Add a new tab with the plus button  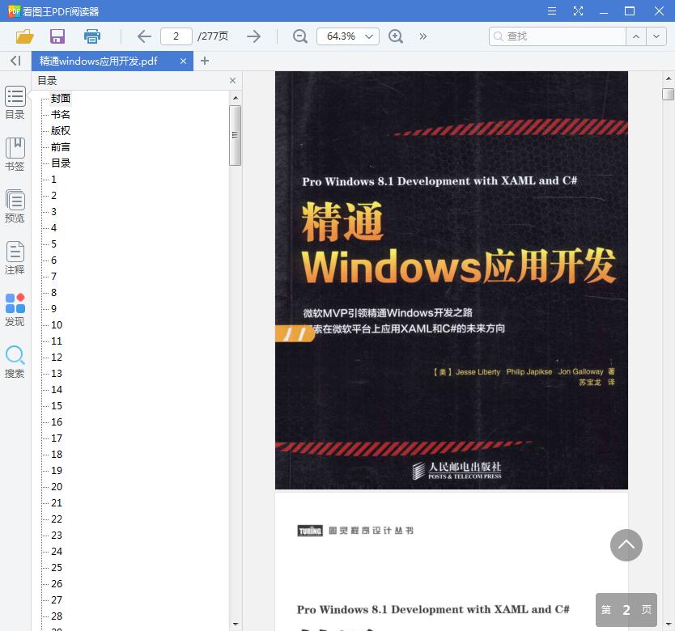click(205, 61)
